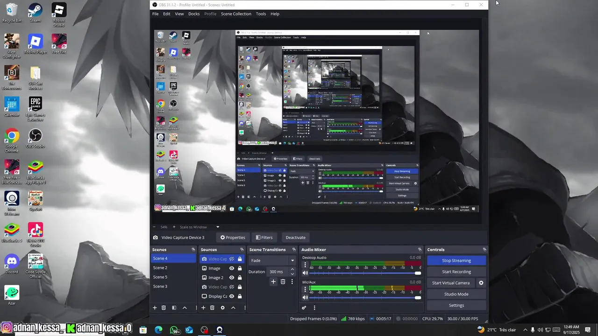Open Audio Mixer bottom three-dot menu
Screen dimensions: 598x336
(x=314, y=308)
